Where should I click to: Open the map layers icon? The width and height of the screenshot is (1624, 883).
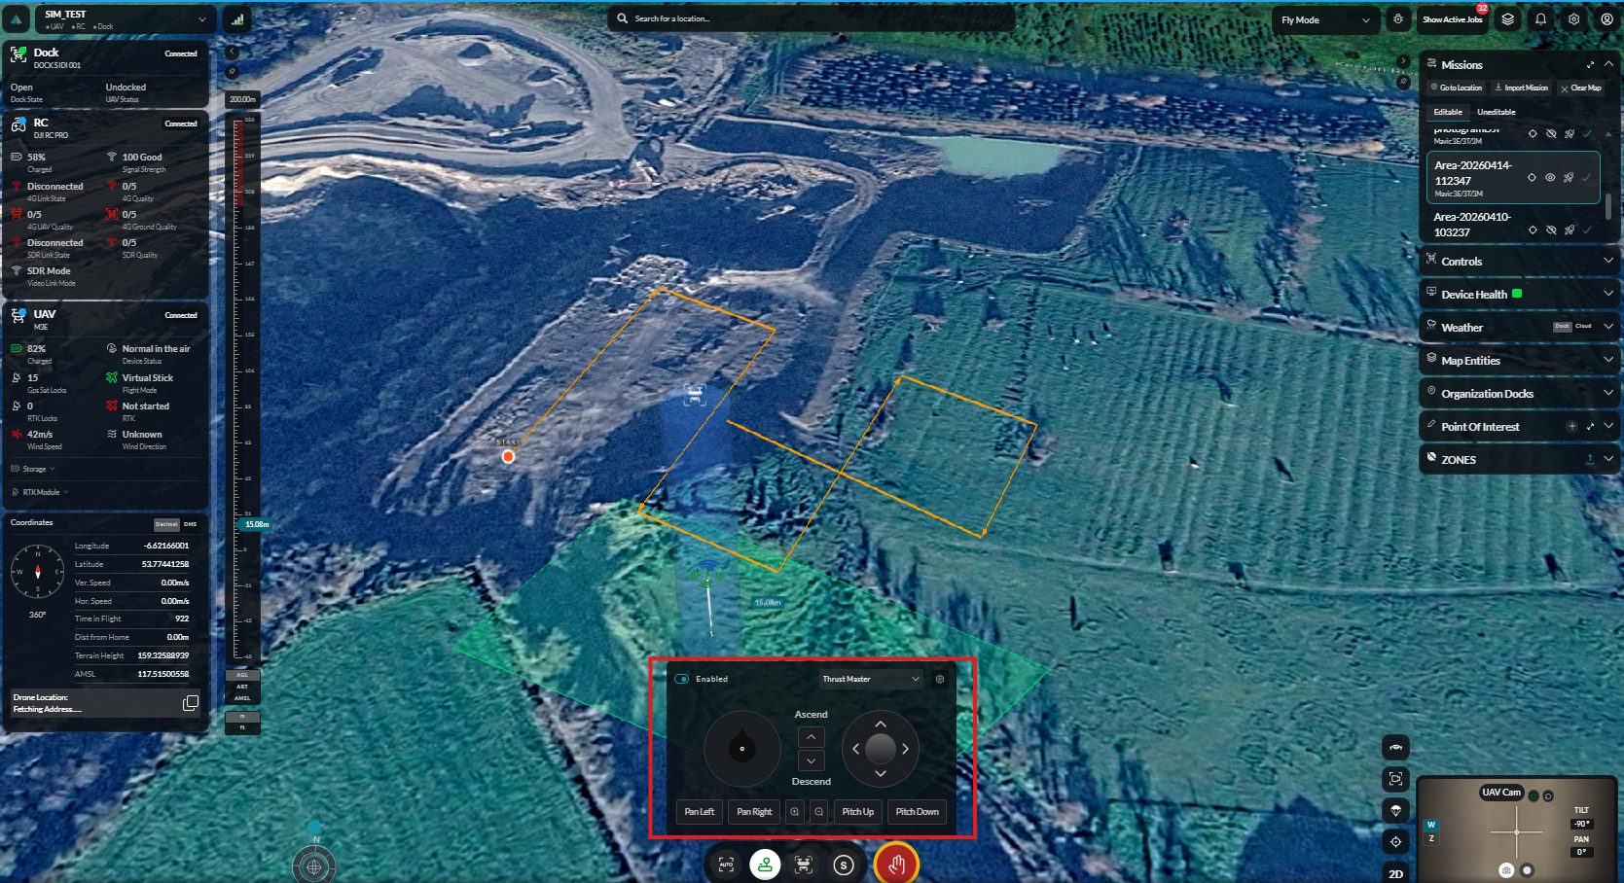coord(1507,19)
